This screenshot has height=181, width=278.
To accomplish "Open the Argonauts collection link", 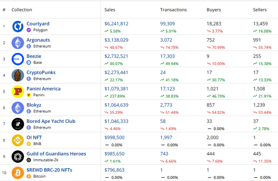I will [x=38, y=40].
